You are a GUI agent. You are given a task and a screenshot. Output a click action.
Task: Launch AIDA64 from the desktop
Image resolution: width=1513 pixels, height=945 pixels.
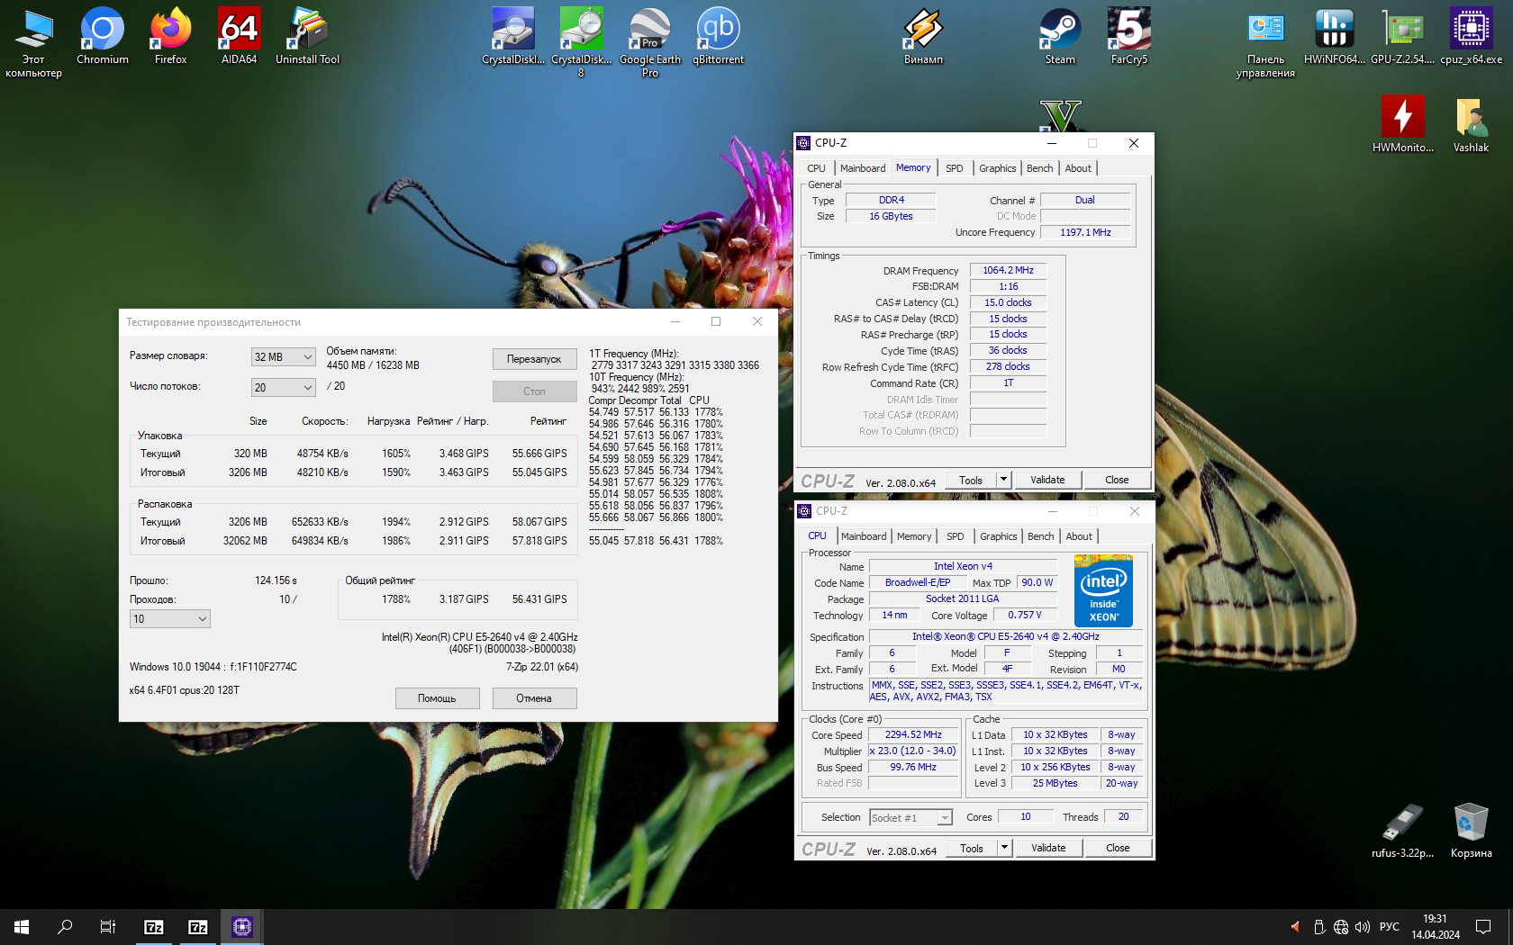(239, 36)
